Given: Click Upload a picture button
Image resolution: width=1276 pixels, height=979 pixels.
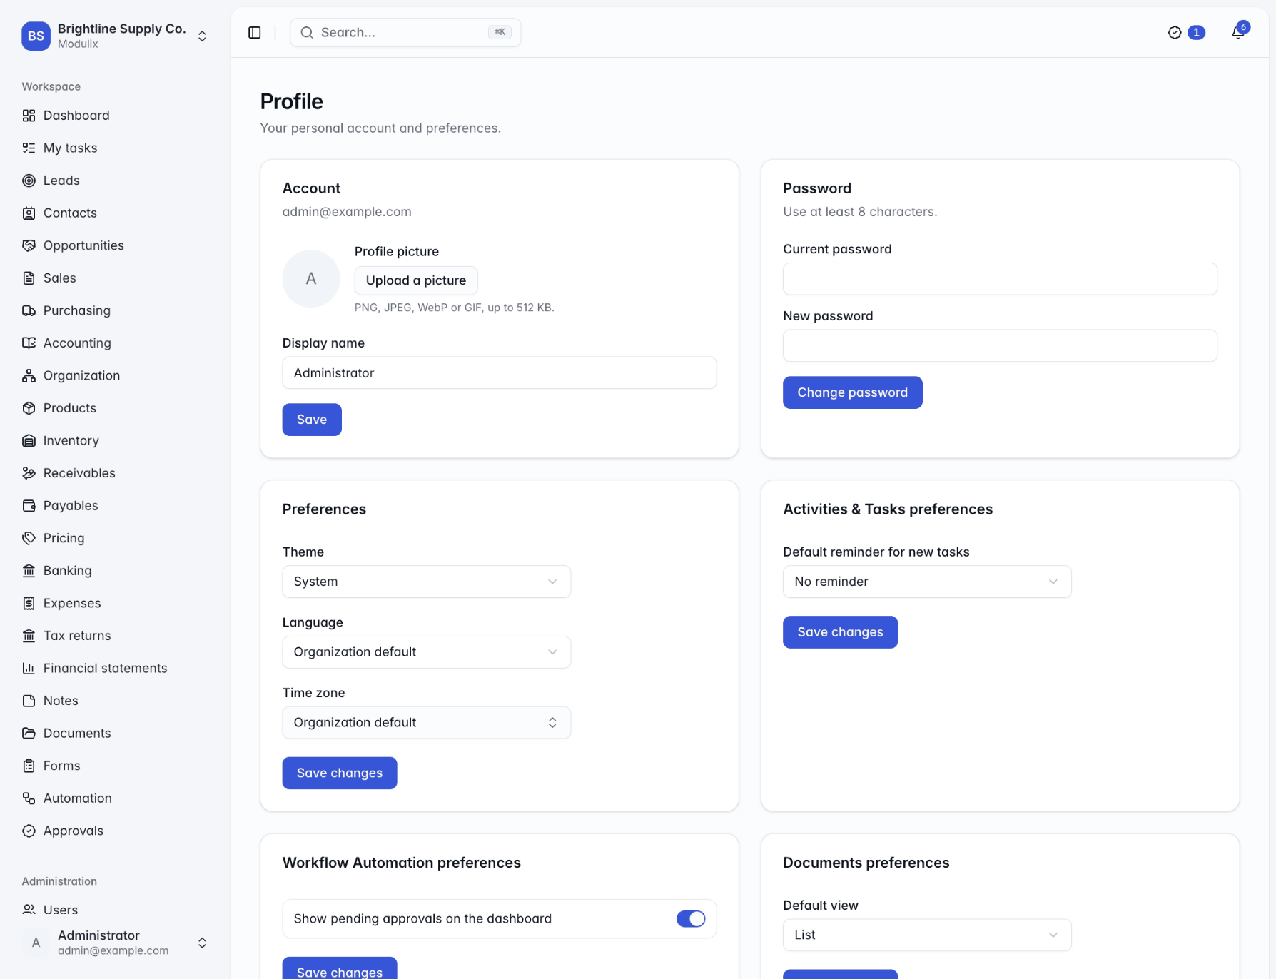Looking at the screenshot, I should click(416, 280).
